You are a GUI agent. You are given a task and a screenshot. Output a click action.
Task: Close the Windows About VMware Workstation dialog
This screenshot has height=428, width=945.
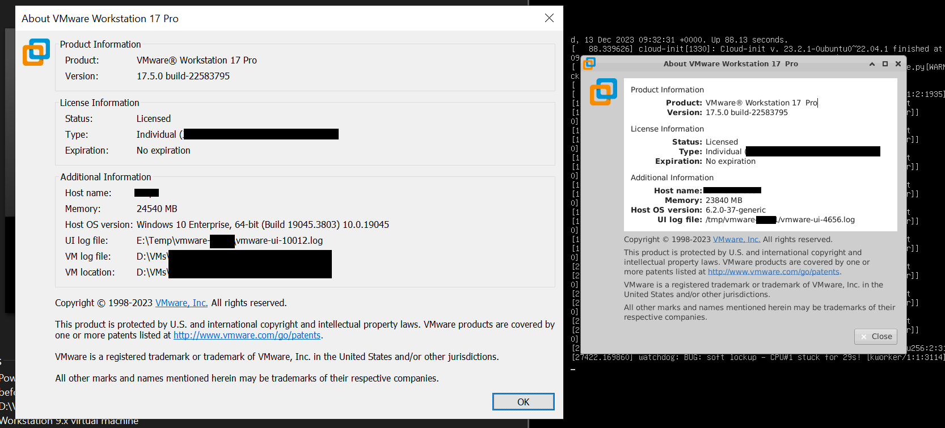(x=549, y=18)
